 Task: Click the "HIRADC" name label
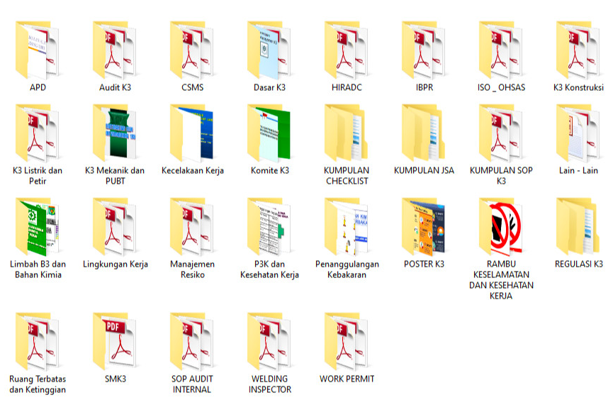tap(347, 87)
